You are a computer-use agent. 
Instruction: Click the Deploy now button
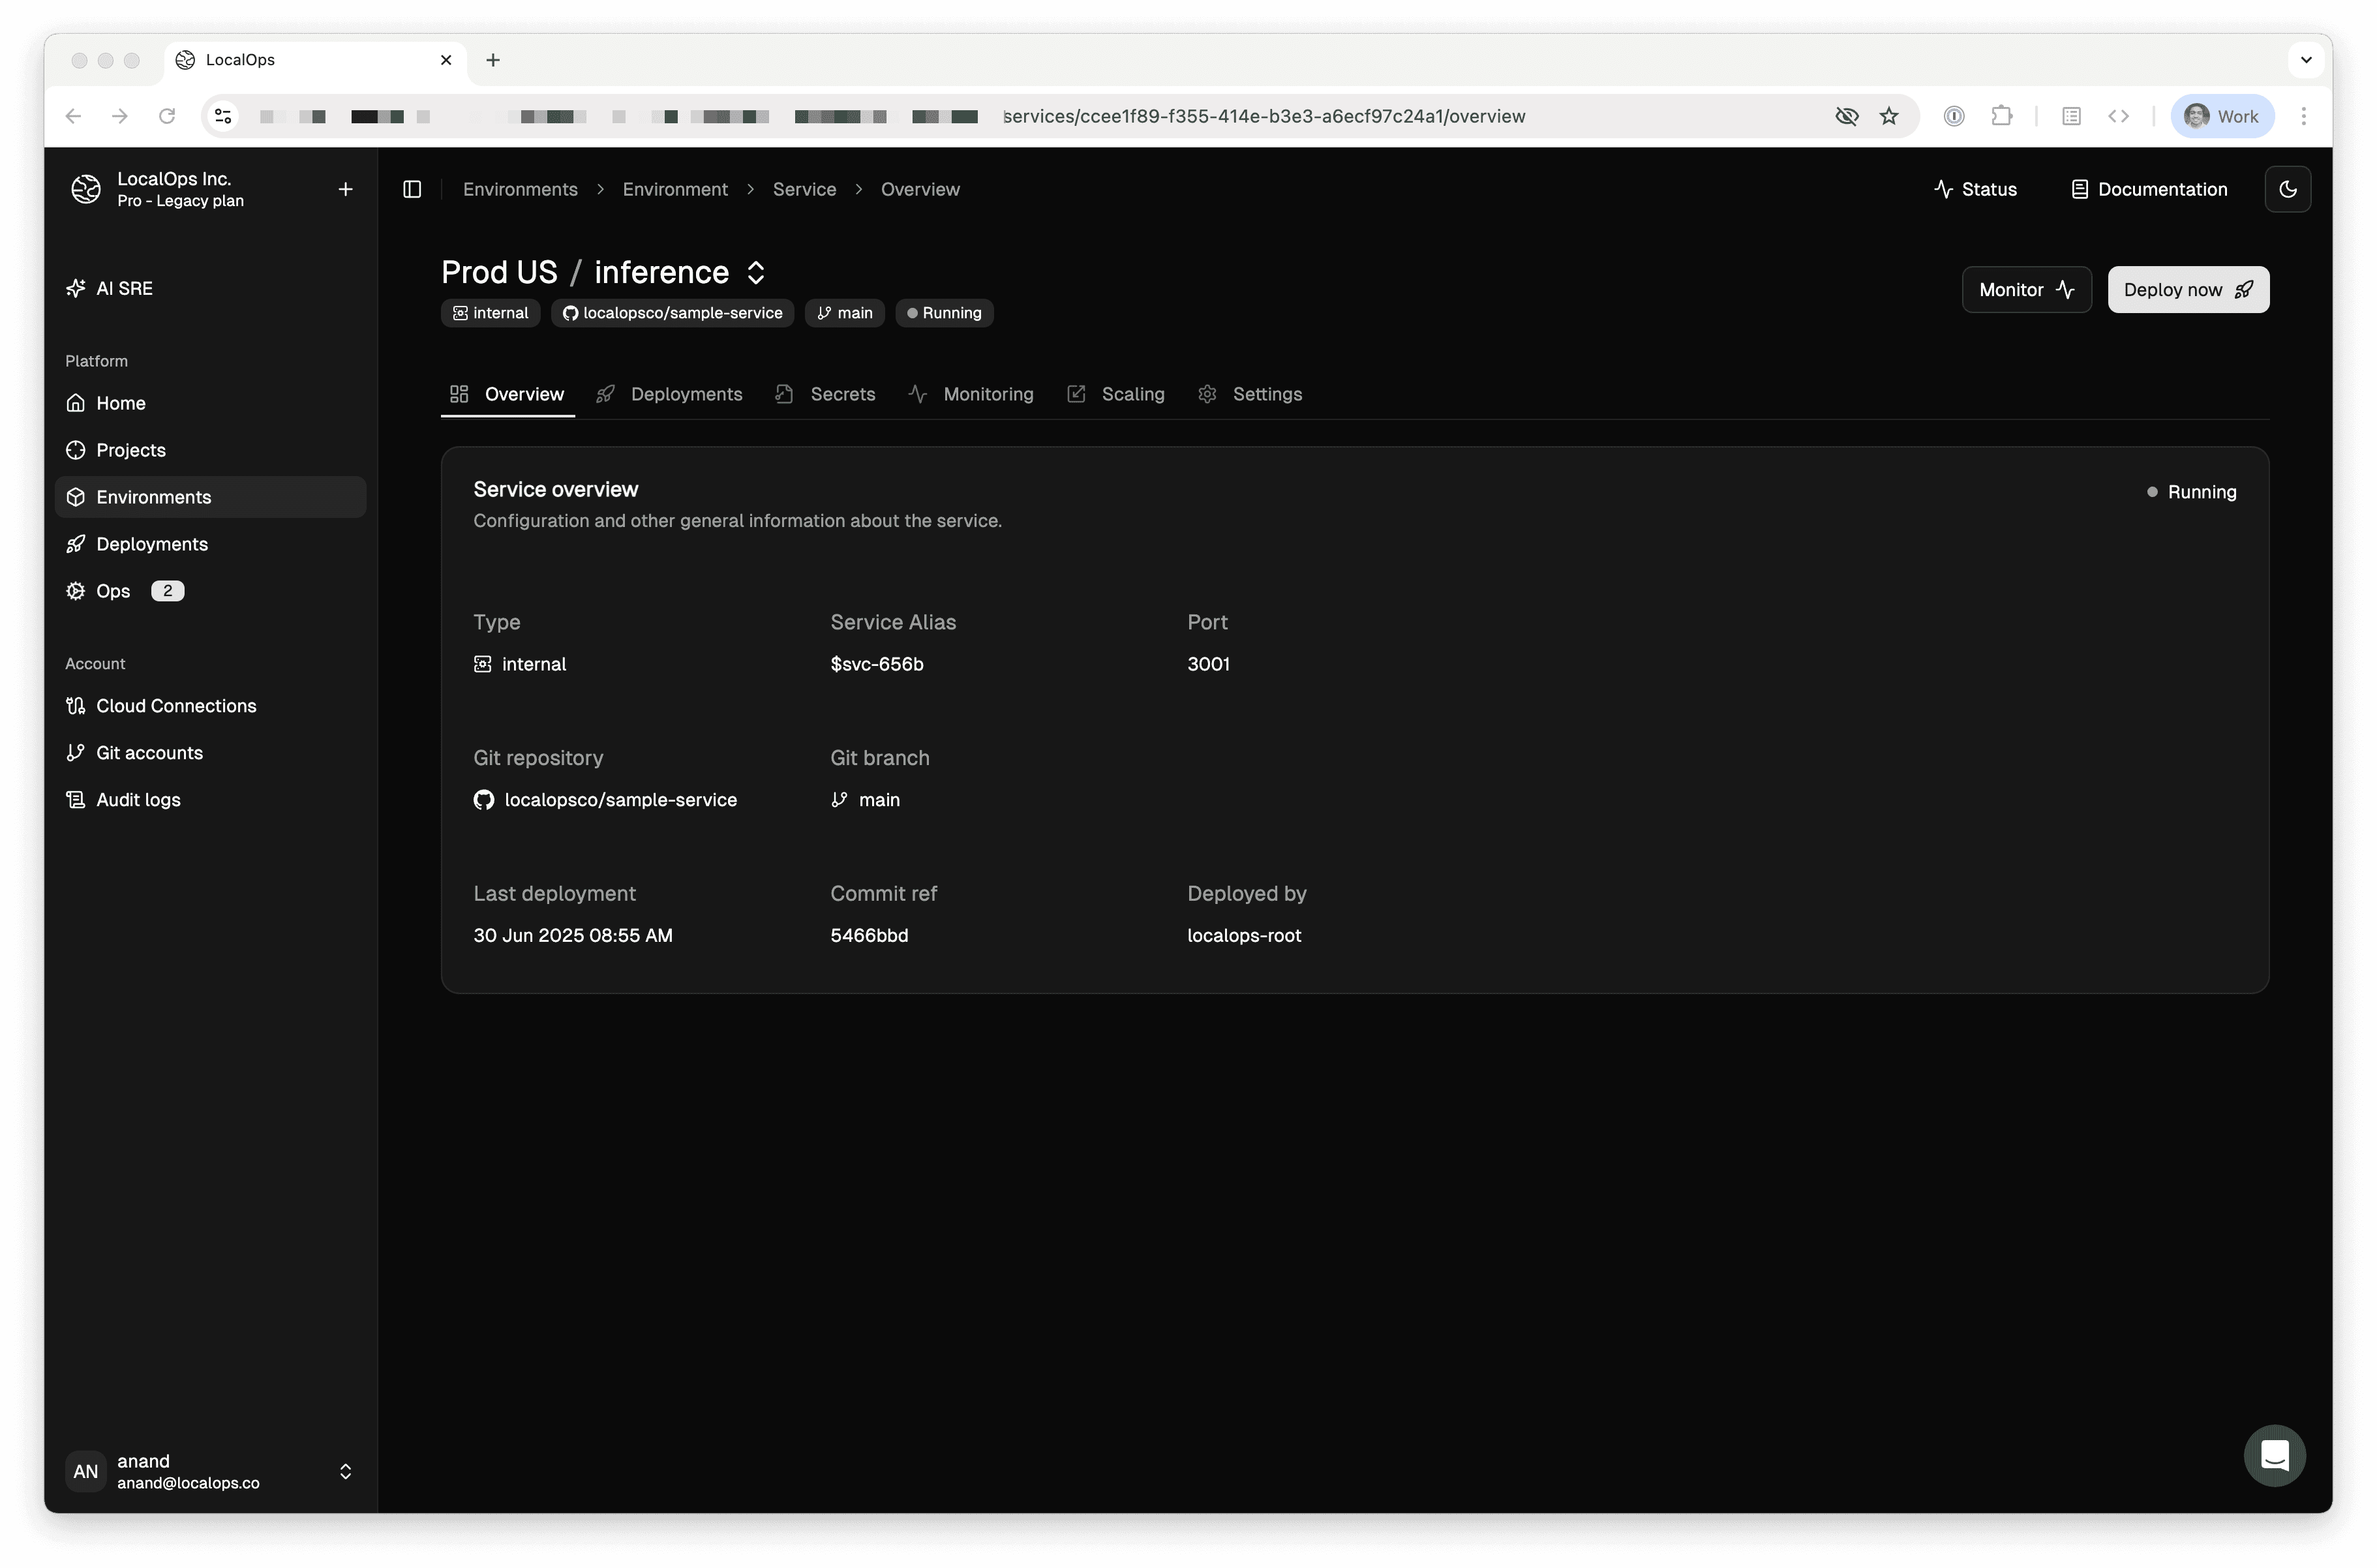(x=2188, y=290)
